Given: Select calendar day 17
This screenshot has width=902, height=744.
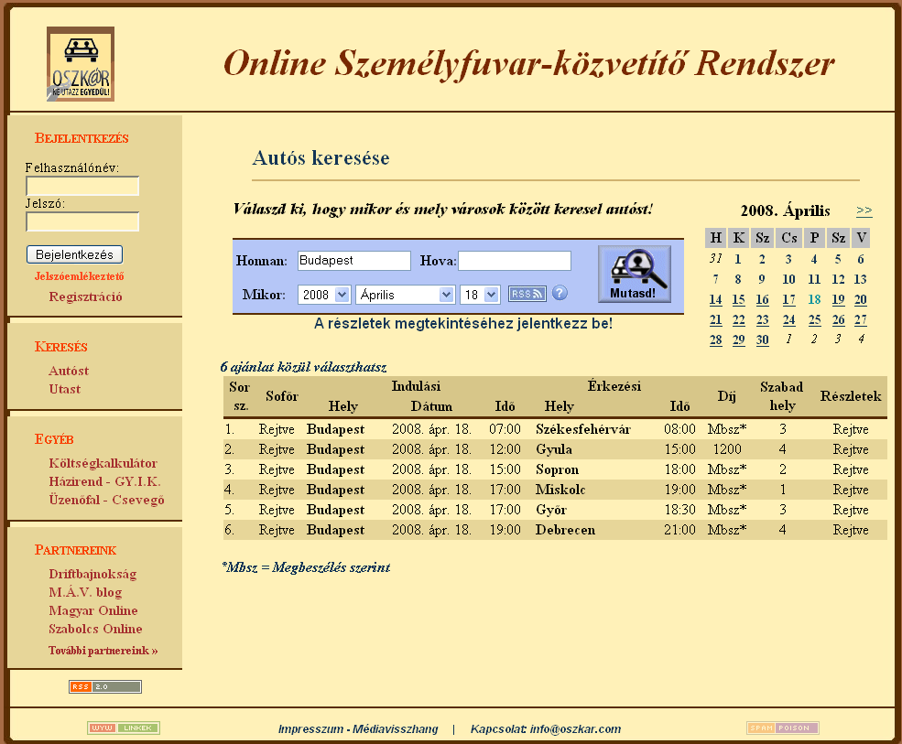Looking at the screenshot, I should 788,299.
